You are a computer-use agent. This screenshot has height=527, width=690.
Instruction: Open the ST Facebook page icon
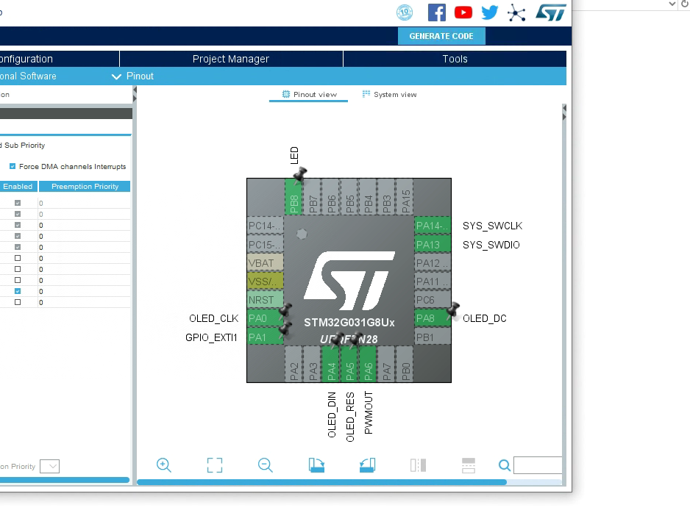(436, 12)
